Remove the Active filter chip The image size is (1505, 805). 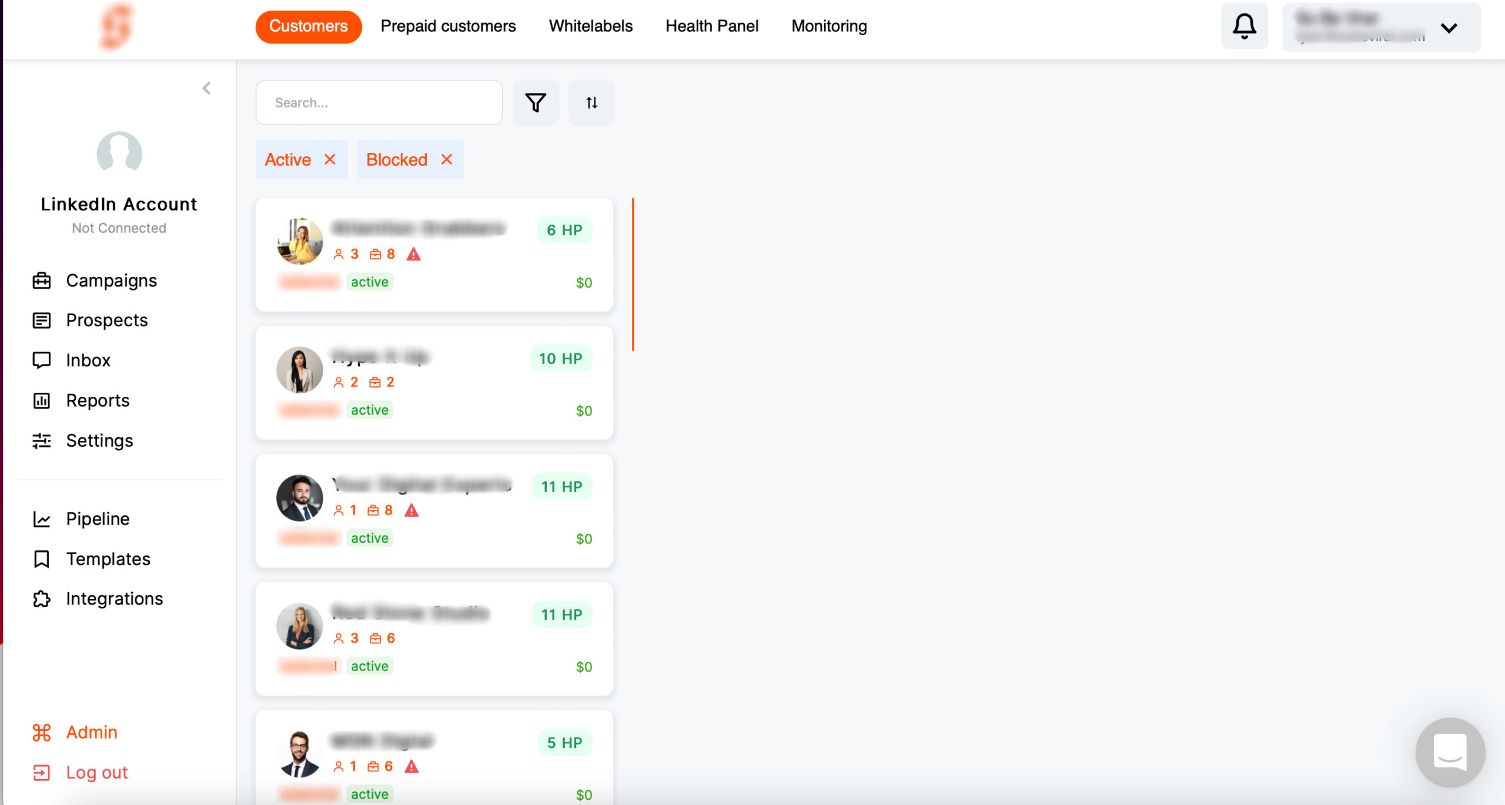click(x=330, y=159)
